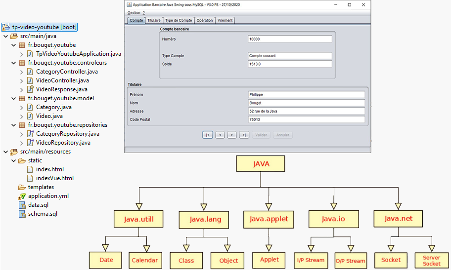Collapse the fr.bouget.youtube.controleurs package

click(x=13, y=63)
